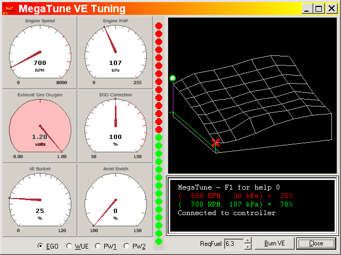Click the MegaTune title bar app icon
The image size is (341, 255).
pos(9,9)
